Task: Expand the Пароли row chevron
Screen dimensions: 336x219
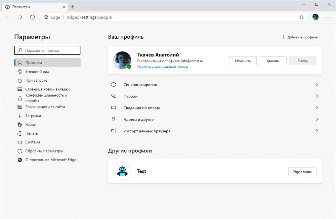Action: tap(316, 96)
